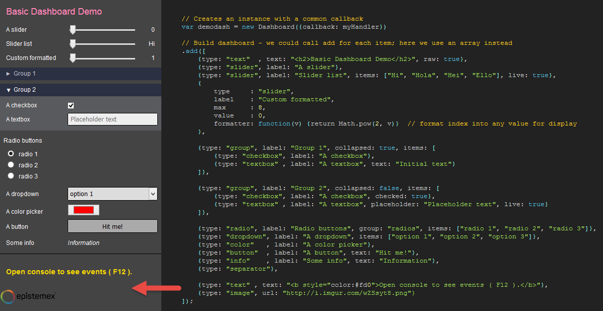Click the imgur URL in code
This screenshot has width=603, height=311.
348,293
